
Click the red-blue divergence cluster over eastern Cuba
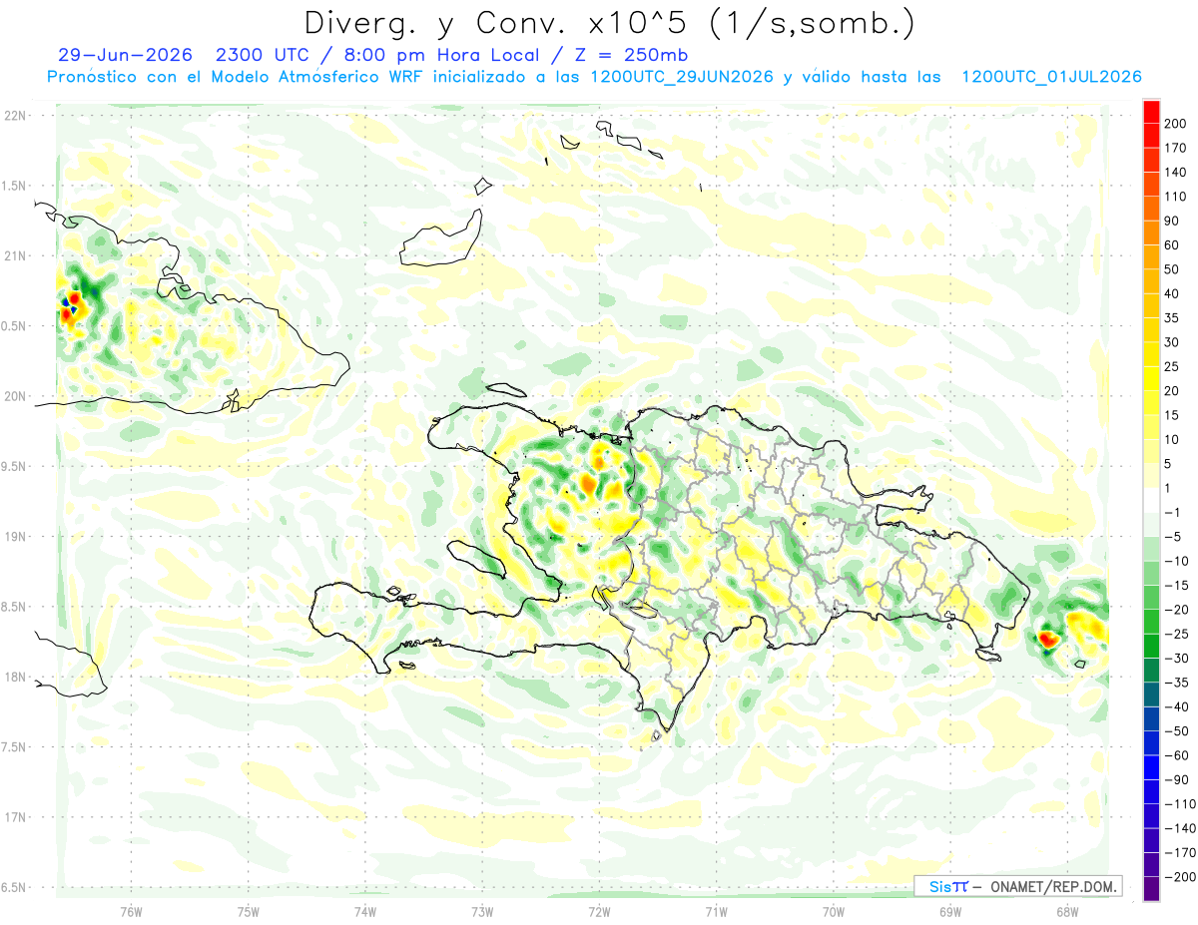coord(70,305)
